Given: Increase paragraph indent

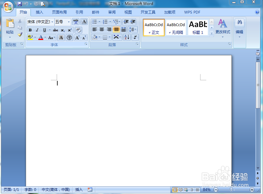Looking at the screenshot, I should tap(133, 22).
